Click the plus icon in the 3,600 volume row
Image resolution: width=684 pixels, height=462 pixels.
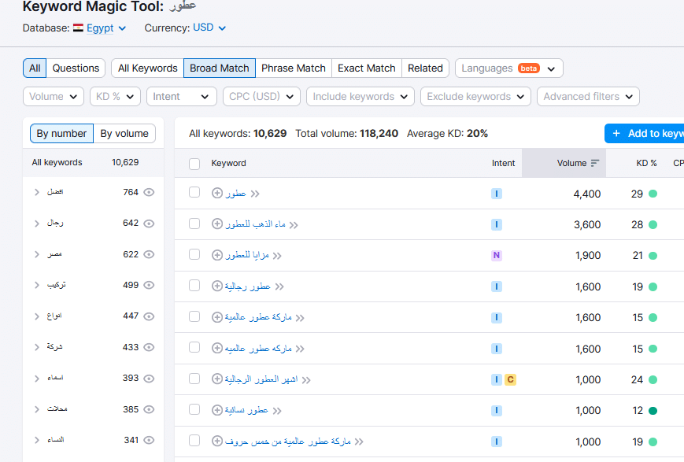pyautogui.click(x=217, y=224)
